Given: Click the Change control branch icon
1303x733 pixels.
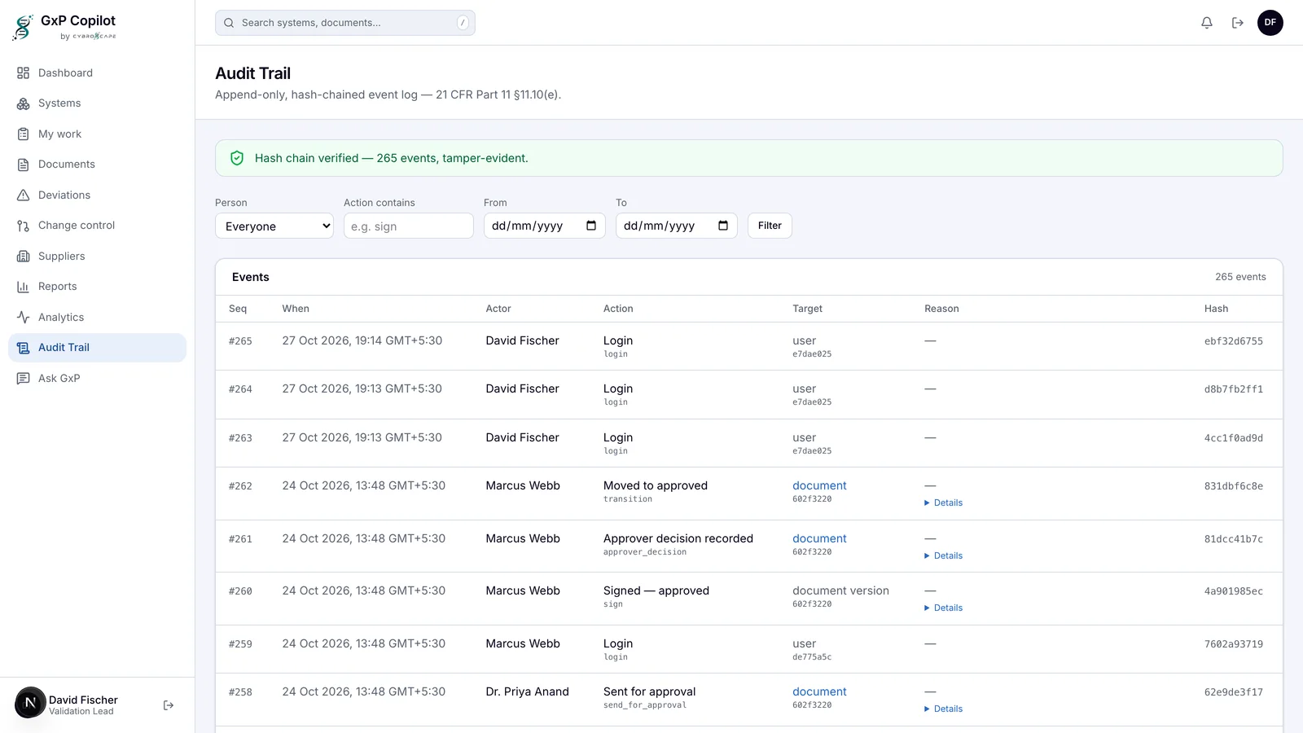Looking at the screenshot, I should point(23,226).
